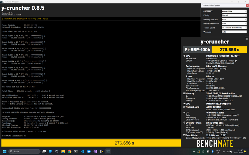Image resolution: width=249 pixels, height=155 pixels.
Task: Open the Memory Allocator dropdown
Action: [x=234, y=19]
